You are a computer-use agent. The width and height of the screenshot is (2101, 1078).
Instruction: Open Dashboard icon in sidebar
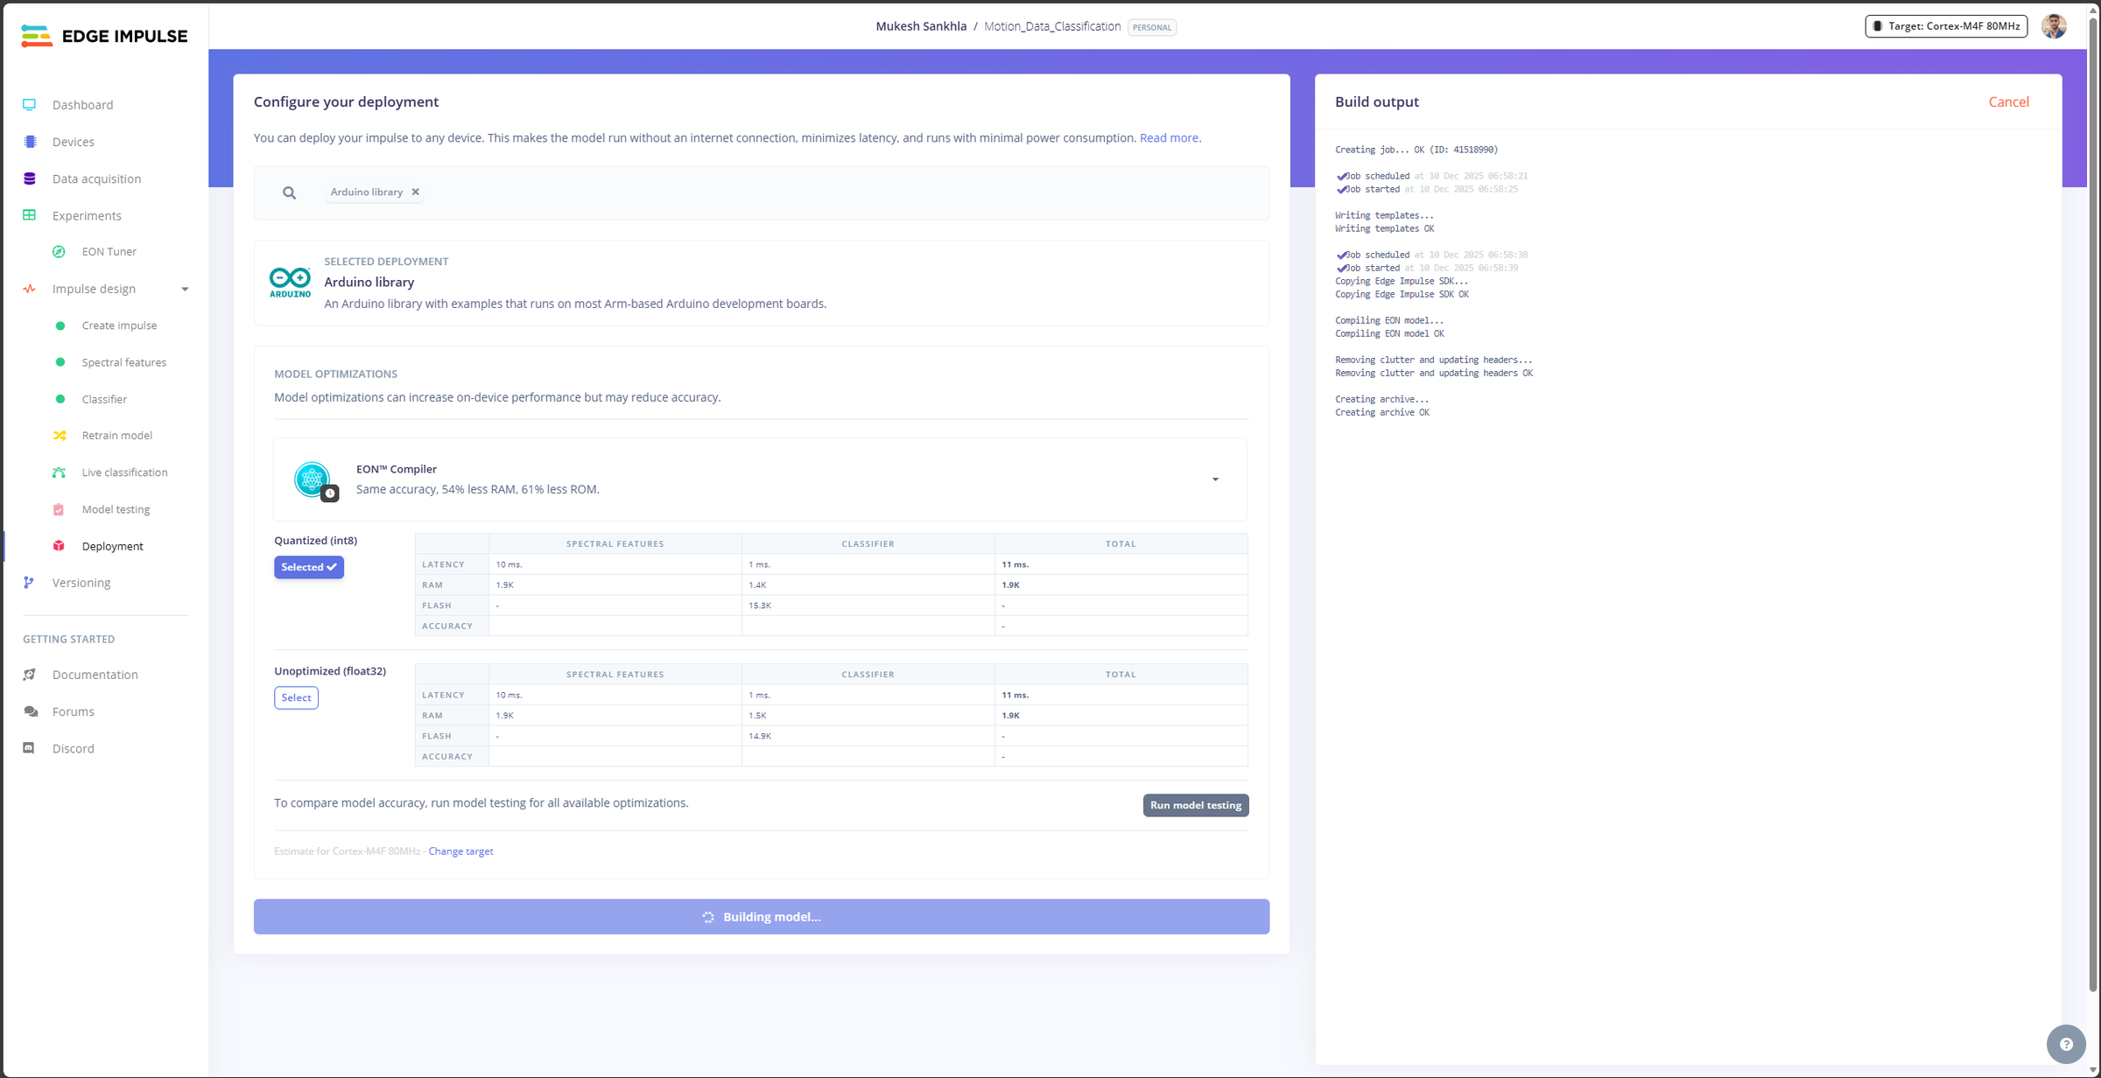[x=30, y=105]
